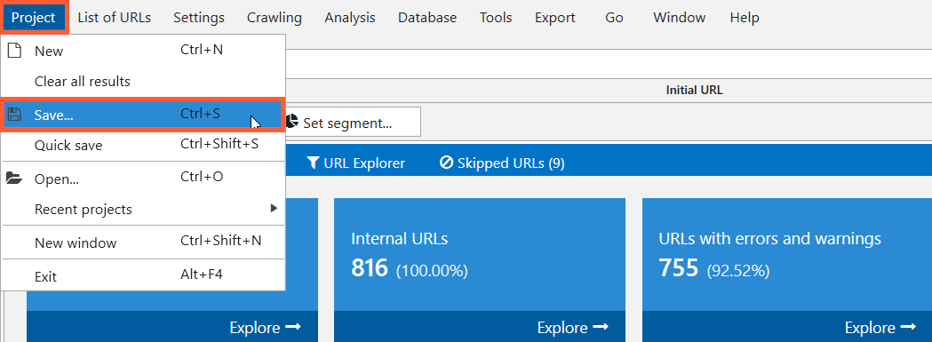
Task: Open the Analysis menu
Action: 350,18
